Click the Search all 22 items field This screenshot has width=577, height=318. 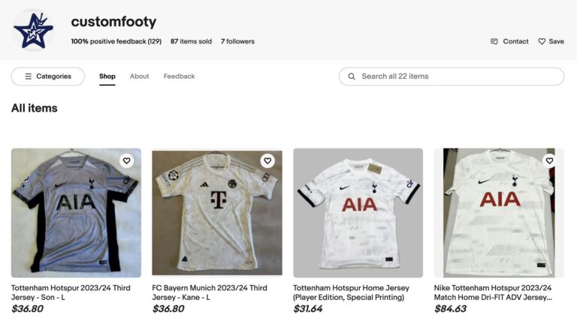458,76
